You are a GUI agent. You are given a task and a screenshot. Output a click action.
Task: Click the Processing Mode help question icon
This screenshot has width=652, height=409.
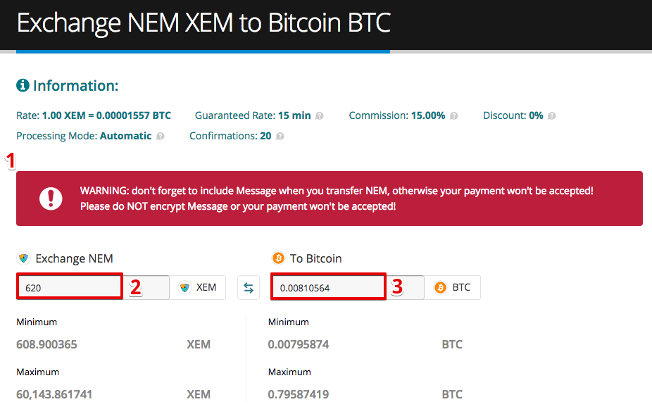[160, 137]
